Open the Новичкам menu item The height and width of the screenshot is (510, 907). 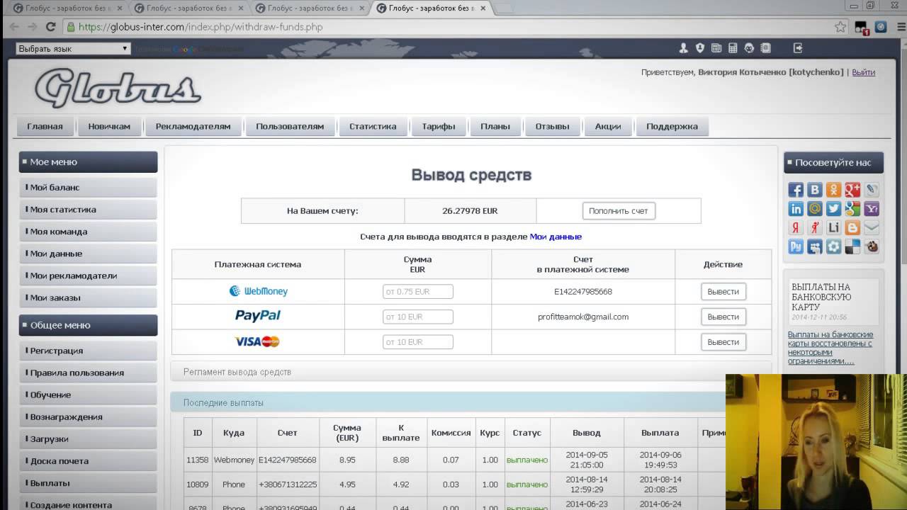[109, 127]
